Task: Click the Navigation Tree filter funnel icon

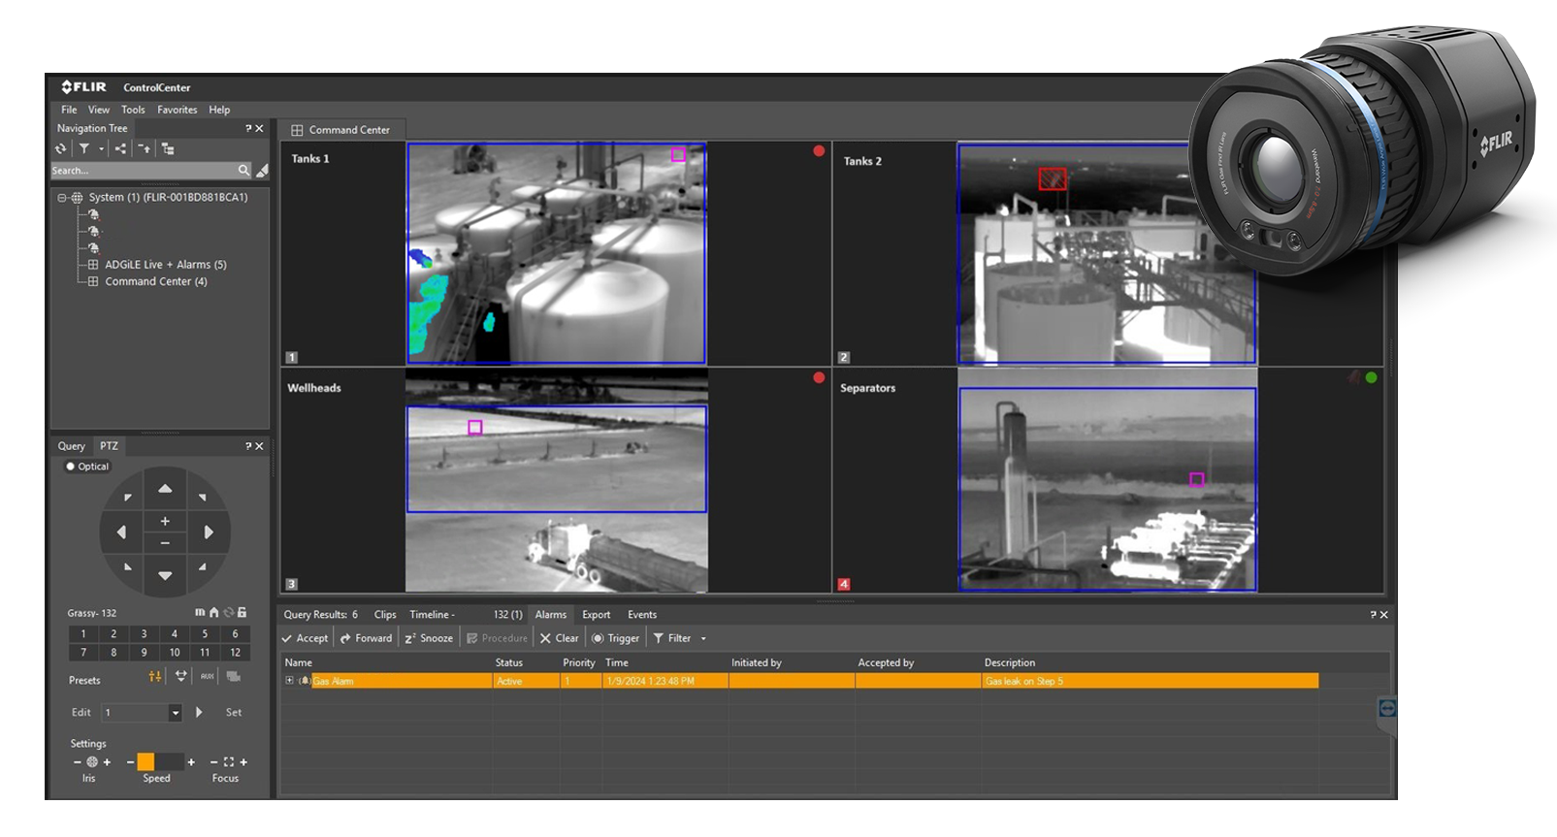Action: tap(84, 148)
